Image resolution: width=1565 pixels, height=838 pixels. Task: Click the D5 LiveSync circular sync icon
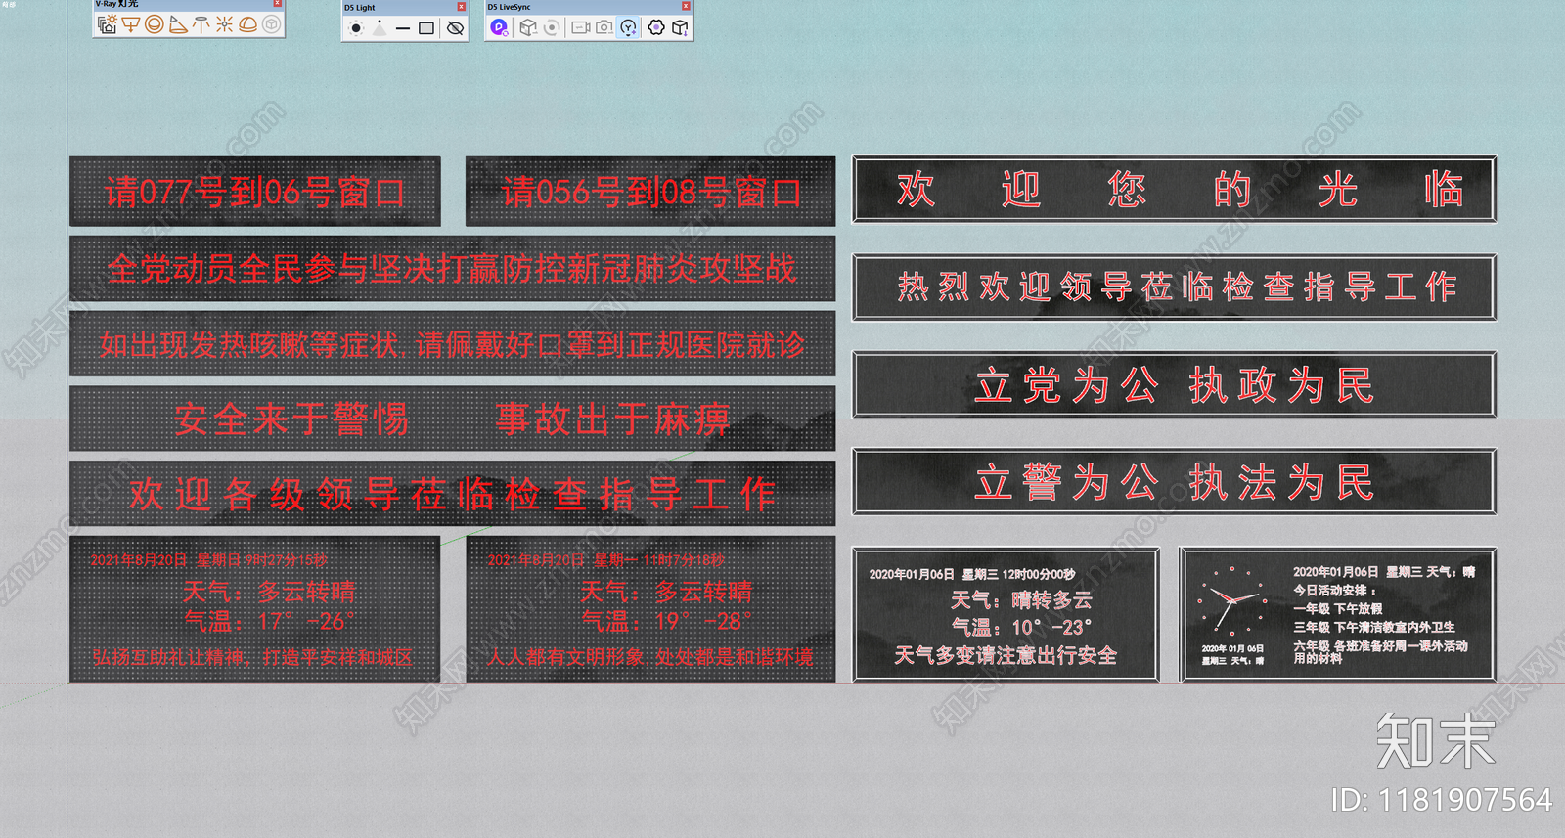[x=552, y=27]
